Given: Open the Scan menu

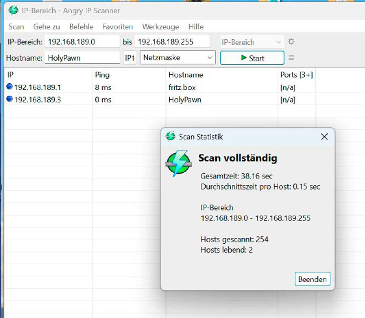Looking at the screenshot, I should 16,27.
